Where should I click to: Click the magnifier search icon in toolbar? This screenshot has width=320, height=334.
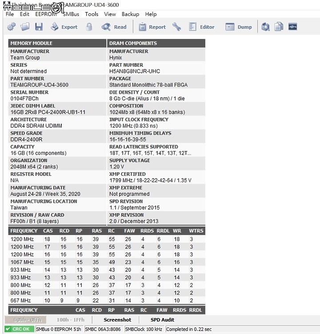[265, 27]
